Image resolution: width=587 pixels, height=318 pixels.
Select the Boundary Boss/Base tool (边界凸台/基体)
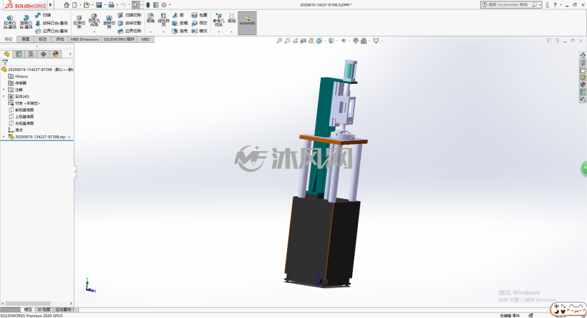pos(52,31)
